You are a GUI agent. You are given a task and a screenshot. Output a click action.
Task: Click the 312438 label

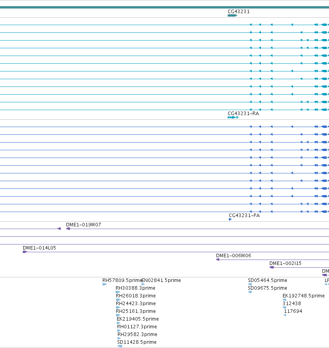pyautogui.click(x=291, y=304)
